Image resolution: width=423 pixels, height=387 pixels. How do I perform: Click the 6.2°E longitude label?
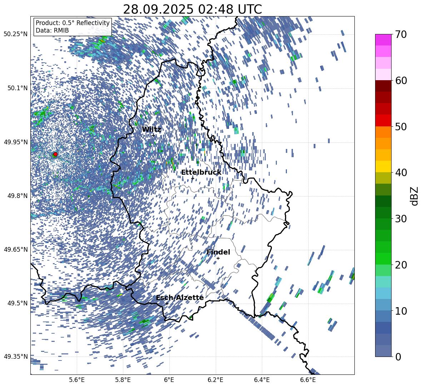tap(215, 380)
